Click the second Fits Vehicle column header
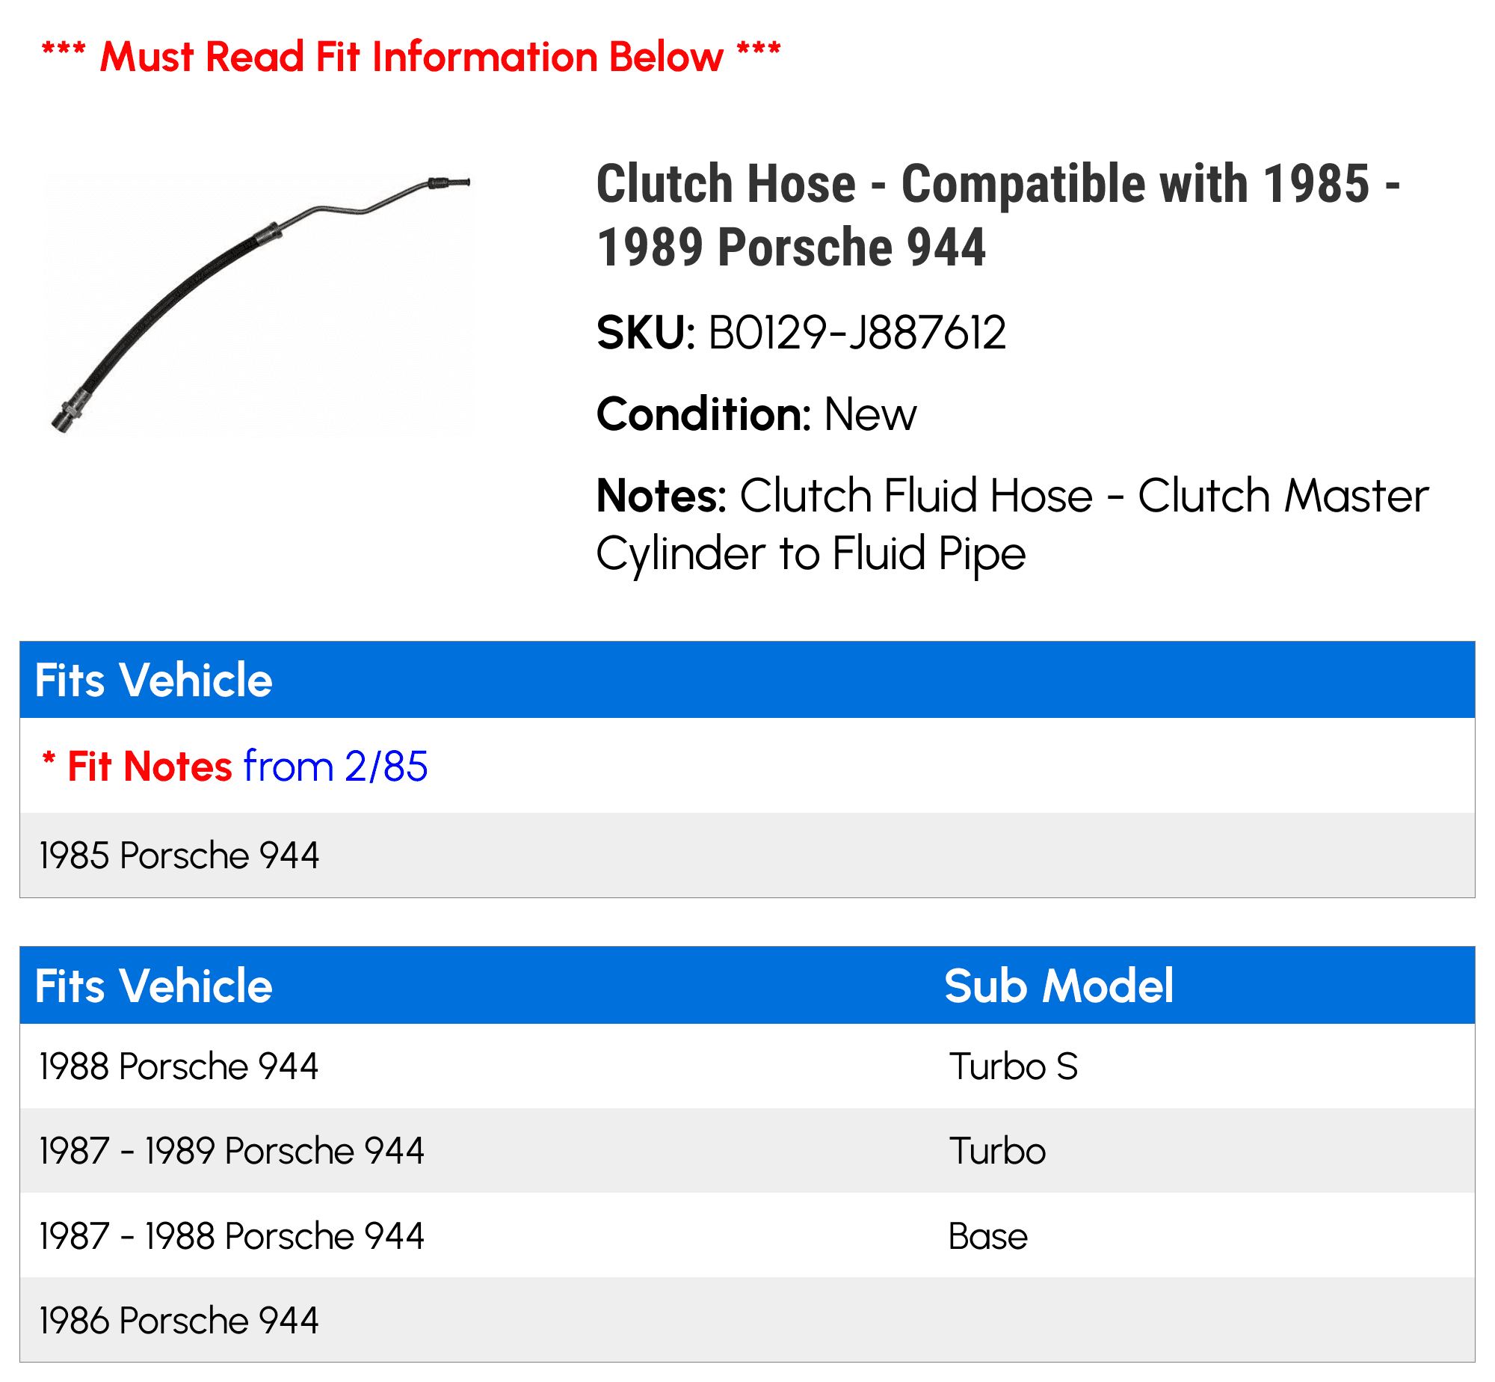Screen dimensions: 1495x1382 tap(154, 986)
